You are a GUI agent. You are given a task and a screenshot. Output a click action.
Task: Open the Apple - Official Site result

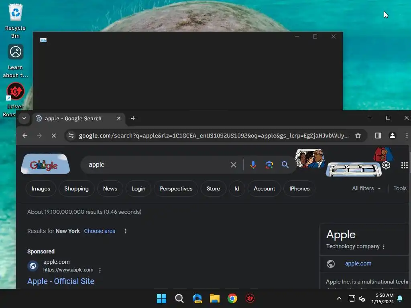click(x=61, y=281)
